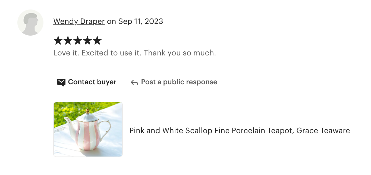
Task: Click the buyer's gray avatar silhouette
Action: tap(30, 23)
